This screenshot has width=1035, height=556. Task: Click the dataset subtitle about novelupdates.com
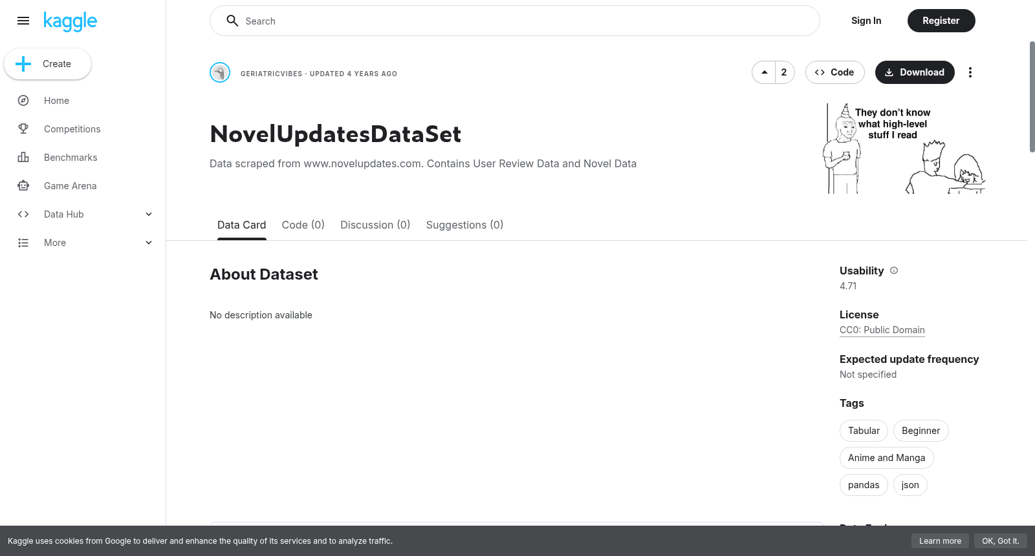pos(423,163)
